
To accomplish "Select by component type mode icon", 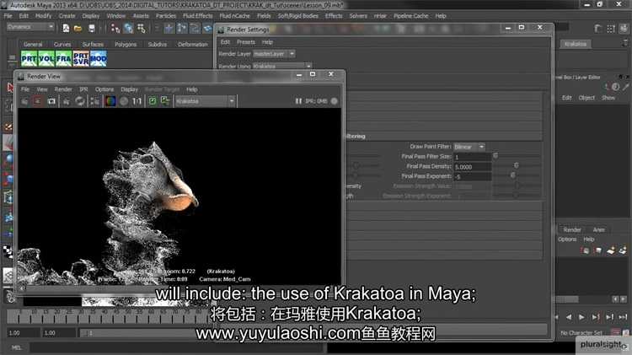I will point(141,28).
